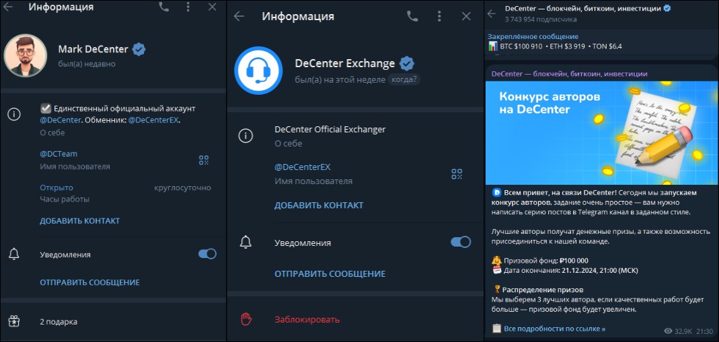The image size is (719, 342).
Task: Open three-dot menu in Mark DeCenter info
Action: [188, 7]
